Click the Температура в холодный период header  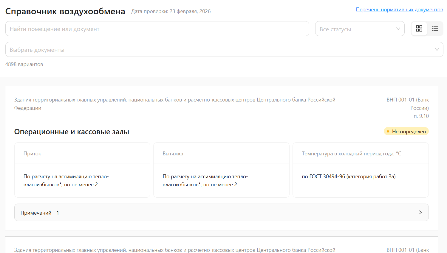click(x=351, y=154)
